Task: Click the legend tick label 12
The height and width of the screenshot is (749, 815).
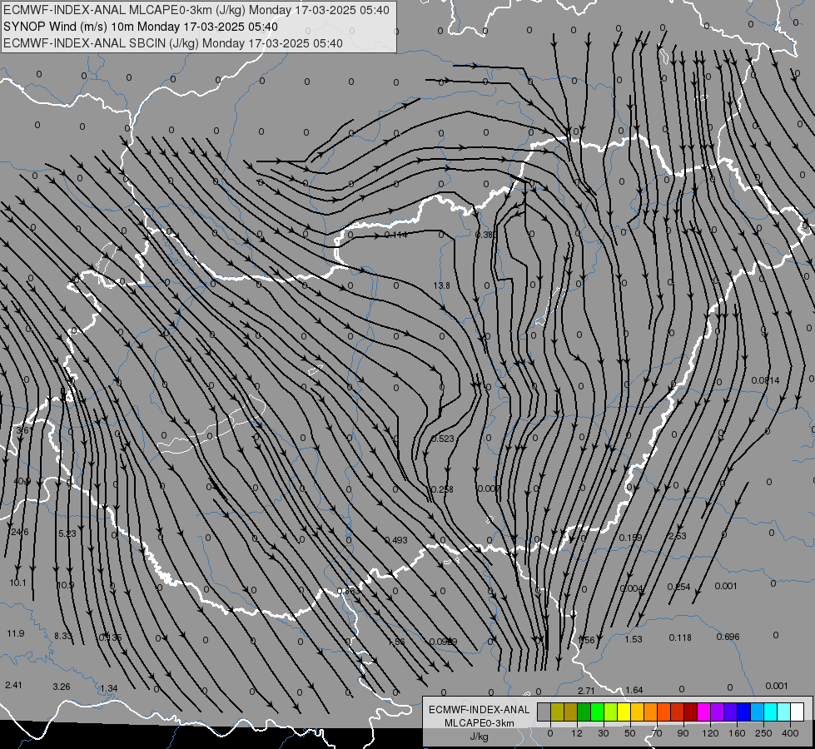Action: (576, 733)
